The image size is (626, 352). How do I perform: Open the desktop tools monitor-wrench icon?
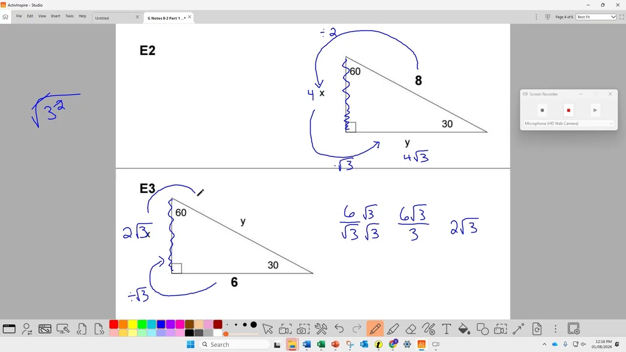point(63,329)
